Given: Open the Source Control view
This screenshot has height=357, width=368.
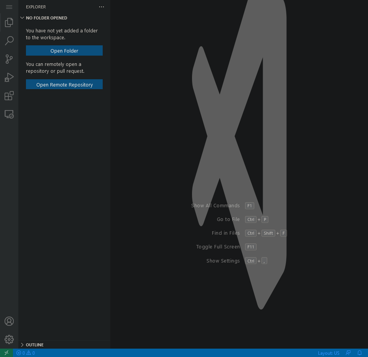Looking at the screenshot, I should tap(9, 59).
